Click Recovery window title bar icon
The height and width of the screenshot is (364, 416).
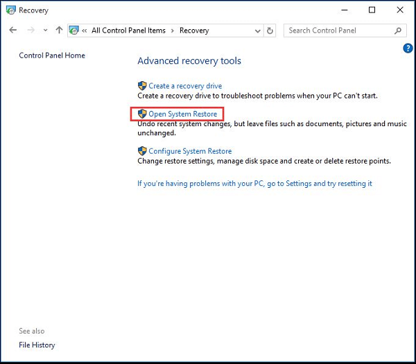(x=11, y=10)
